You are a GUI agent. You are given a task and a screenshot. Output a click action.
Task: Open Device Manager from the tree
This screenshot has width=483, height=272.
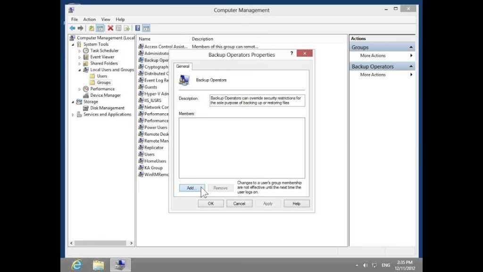105,95
